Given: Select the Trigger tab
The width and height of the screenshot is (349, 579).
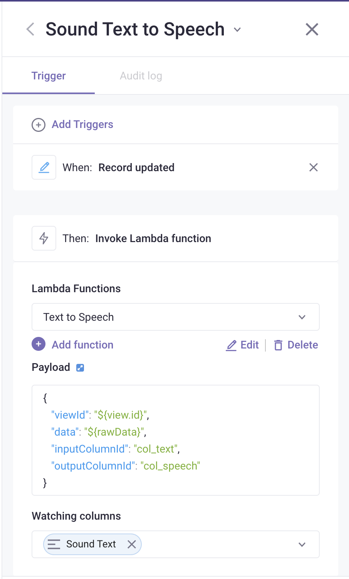Looking at the screenshot, I should (x=49, y=76).
